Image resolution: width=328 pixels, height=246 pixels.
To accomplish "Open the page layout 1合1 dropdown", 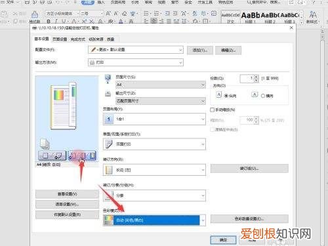I will [x=154, y=119].
